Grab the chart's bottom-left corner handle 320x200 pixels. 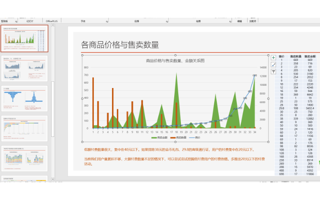(x=82, y=142)
